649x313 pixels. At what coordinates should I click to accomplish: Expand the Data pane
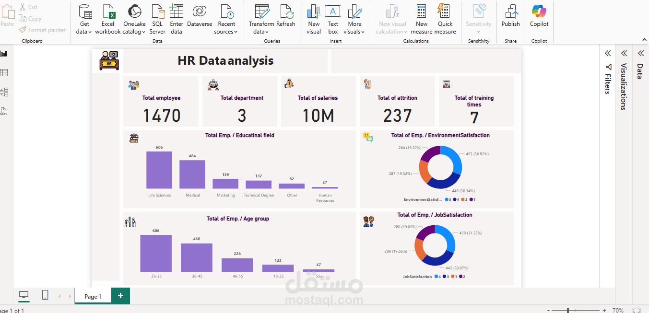click(x=640, y=53)
